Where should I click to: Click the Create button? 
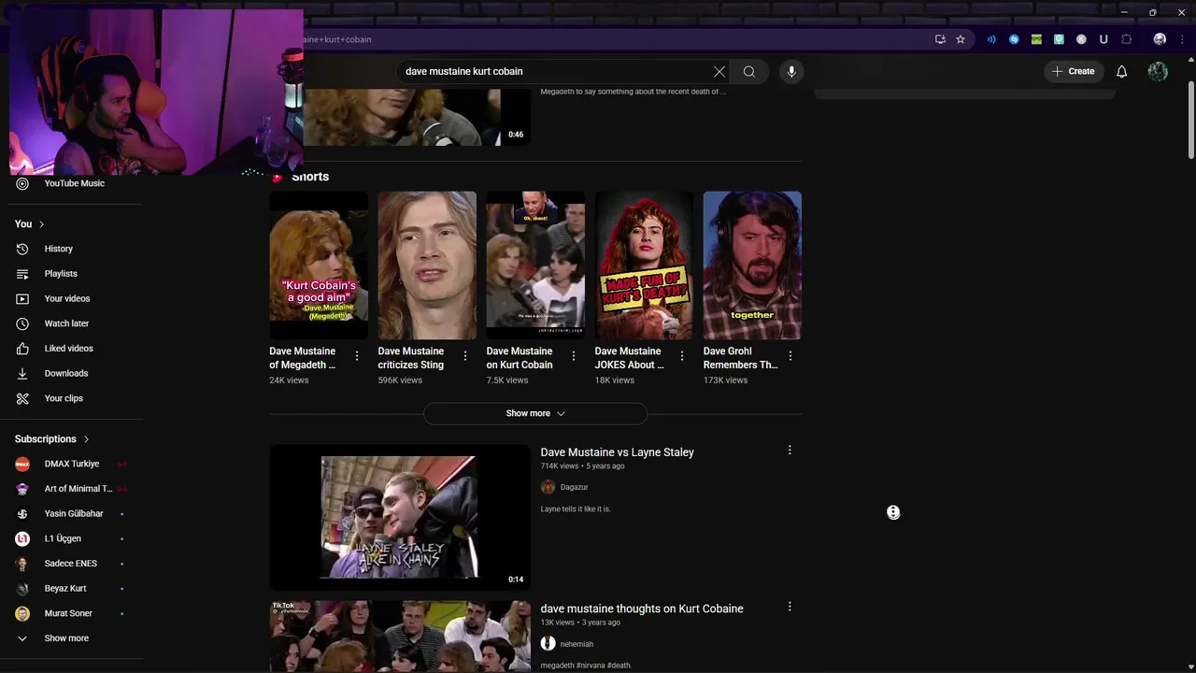(1074, 71)
